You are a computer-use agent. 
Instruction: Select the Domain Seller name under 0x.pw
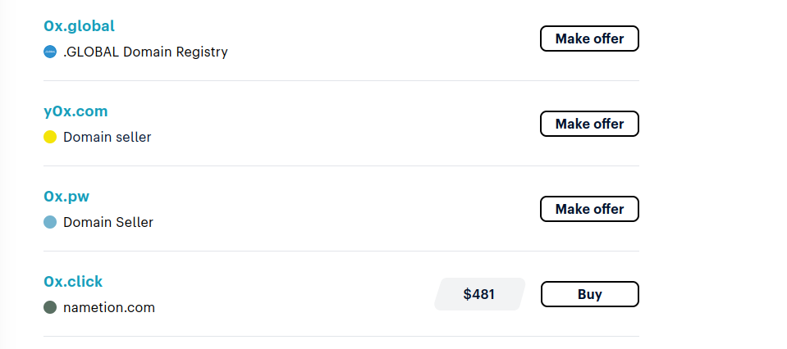tap(108, 222)
